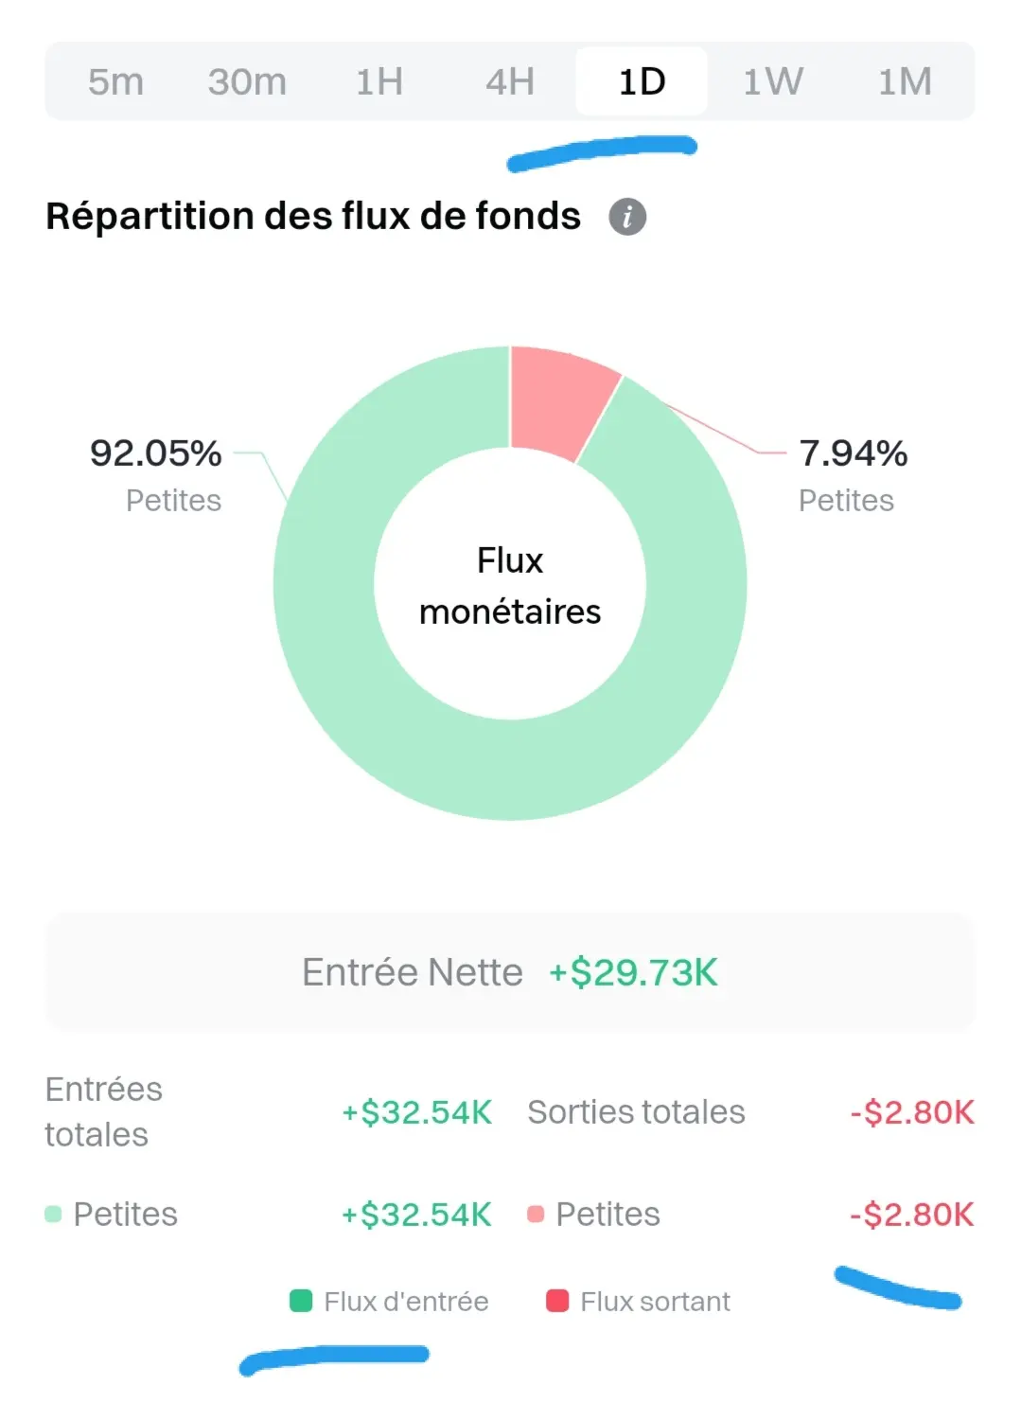The image size is (1021, 1403).
Task: Open the info icon beside Répartition des flux de fonds
Action: (x=627, y=217)
